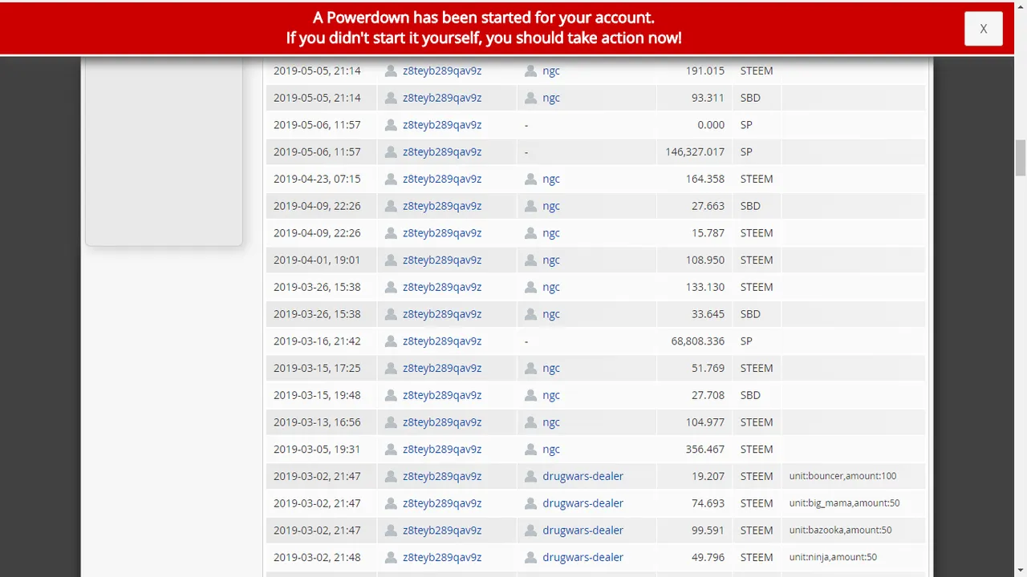The width and height of the screenshot is (1027, 577).
Task: Select timestamp 2019-03-05, 19:31
Action: (x=317, y=450)
